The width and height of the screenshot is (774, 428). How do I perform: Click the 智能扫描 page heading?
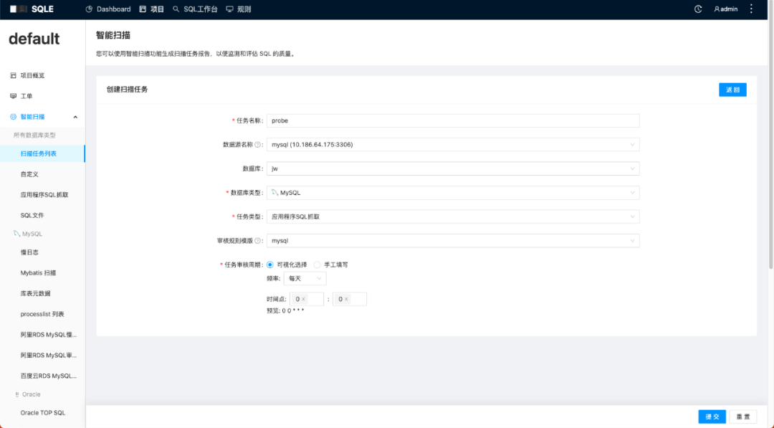coord(113,35)
